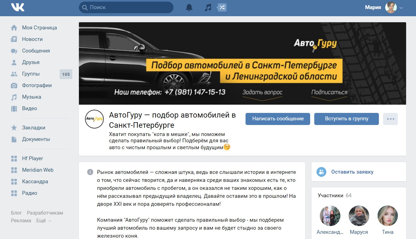Click the Написать сообщение button

point(278,119)
